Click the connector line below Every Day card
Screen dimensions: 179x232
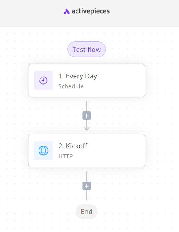pyautogui.click(x=87, y=106)
